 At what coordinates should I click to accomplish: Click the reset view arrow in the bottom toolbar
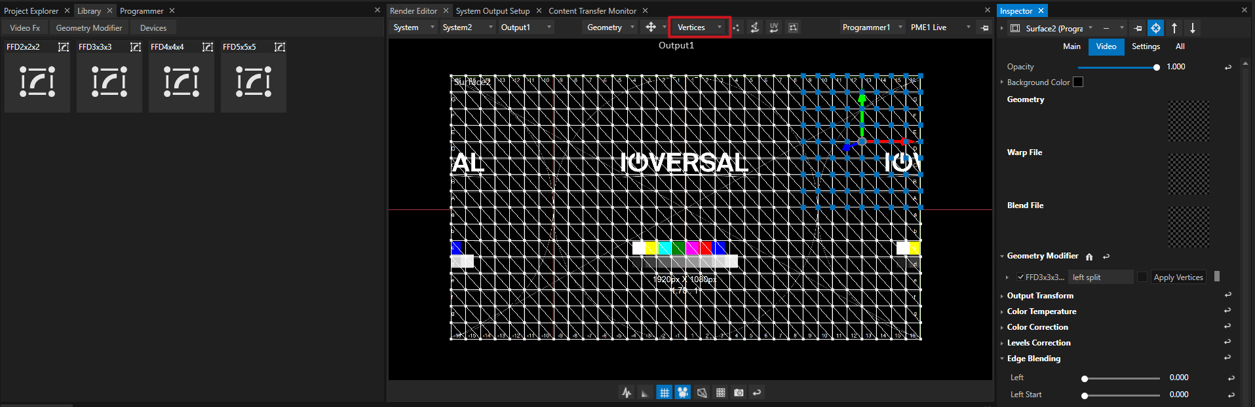(757, 393)
